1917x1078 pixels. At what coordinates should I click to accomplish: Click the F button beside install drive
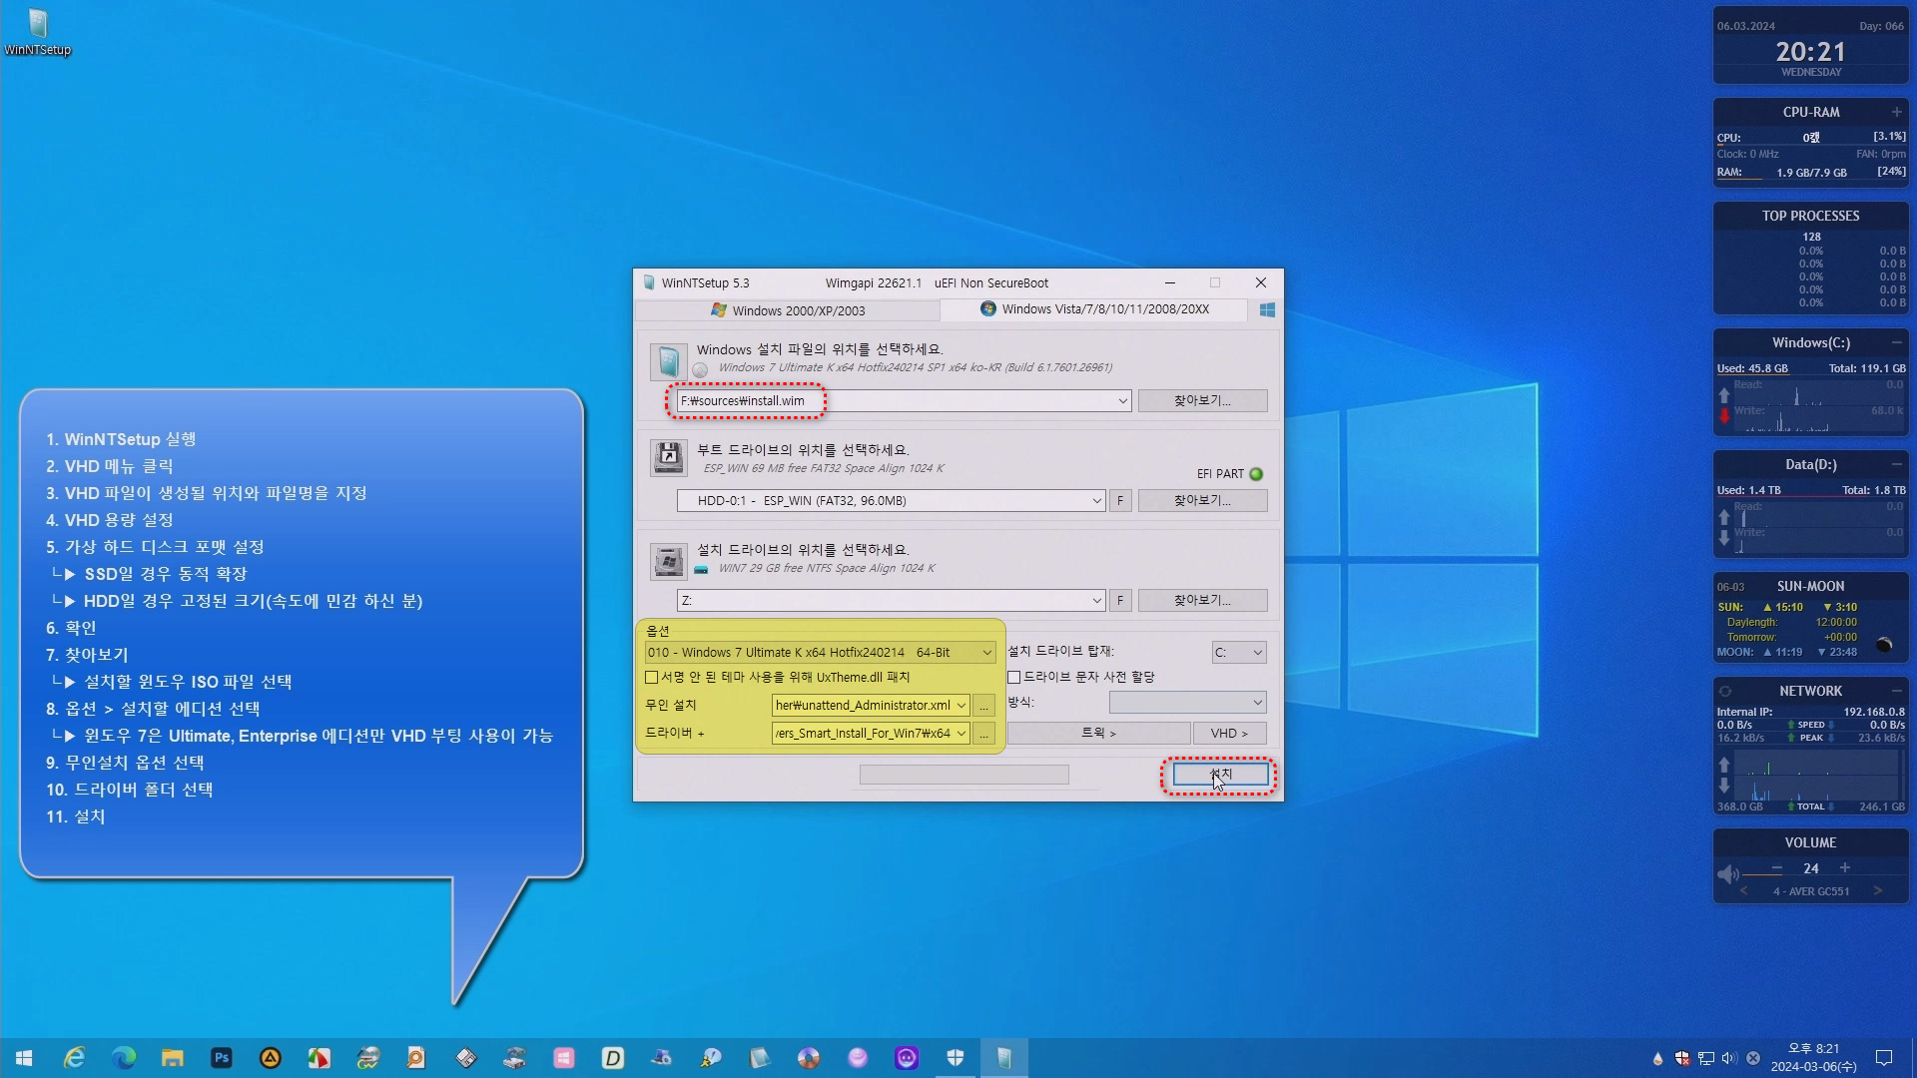tap(1120, 601)
